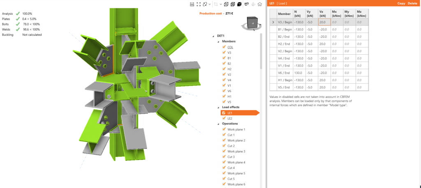Click the crop section icon in toolbar
421x188 pixels.
(x=216, y=4)
